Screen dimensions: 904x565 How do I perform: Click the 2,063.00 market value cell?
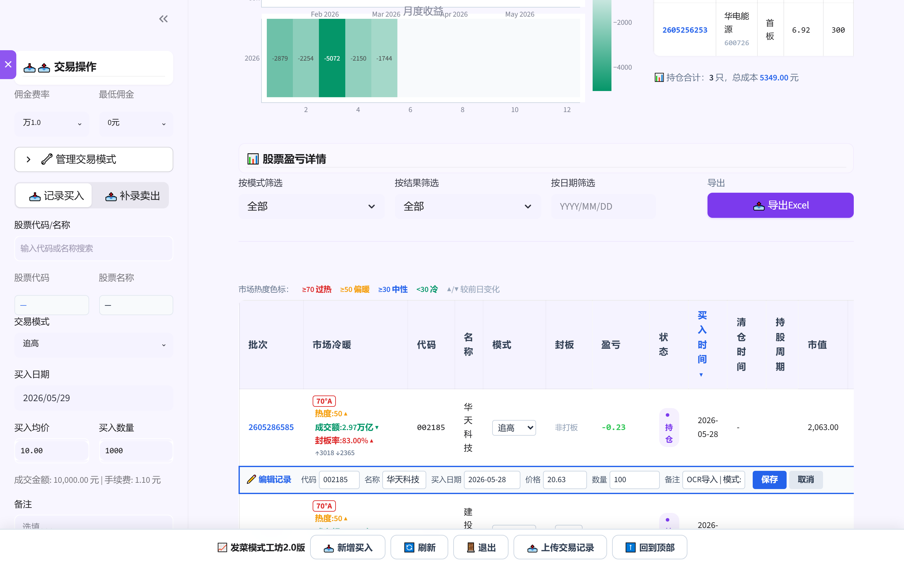[823, 427]
